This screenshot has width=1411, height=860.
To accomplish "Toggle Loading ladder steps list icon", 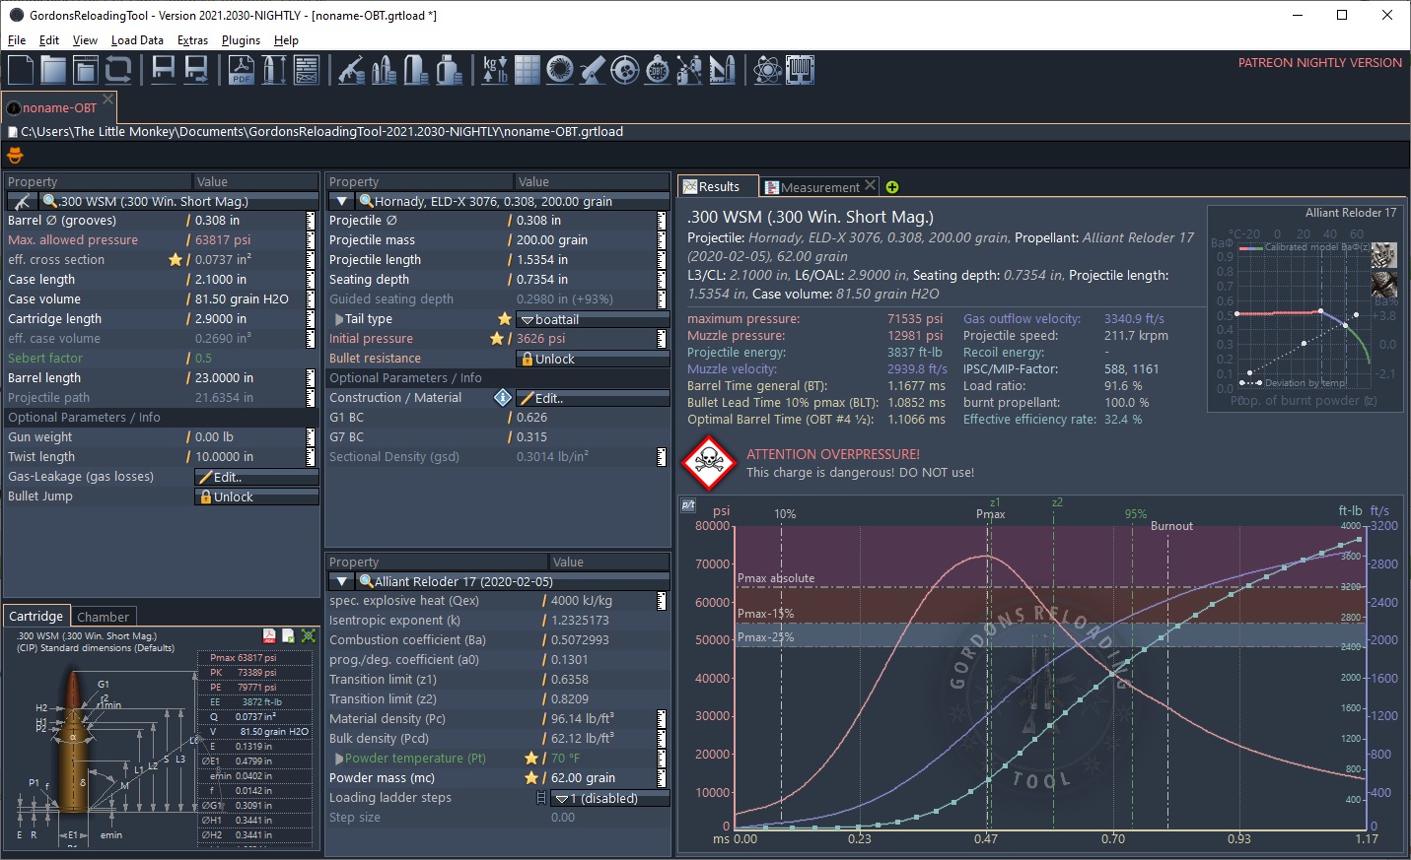I will tap(541, 798).
